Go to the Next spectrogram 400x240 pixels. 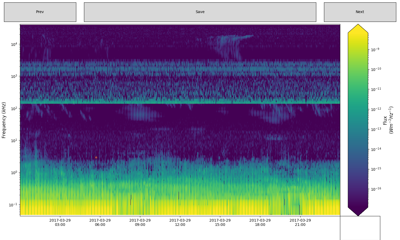[x=360, y=12]
